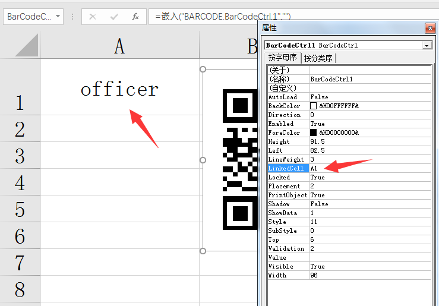Screen dimensions: 439x306
Task: Select the SubStyle property row
Action: pos(349,231)
